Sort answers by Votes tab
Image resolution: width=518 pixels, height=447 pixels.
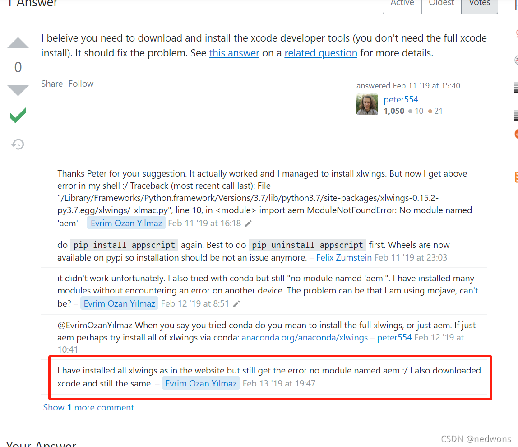480,5
